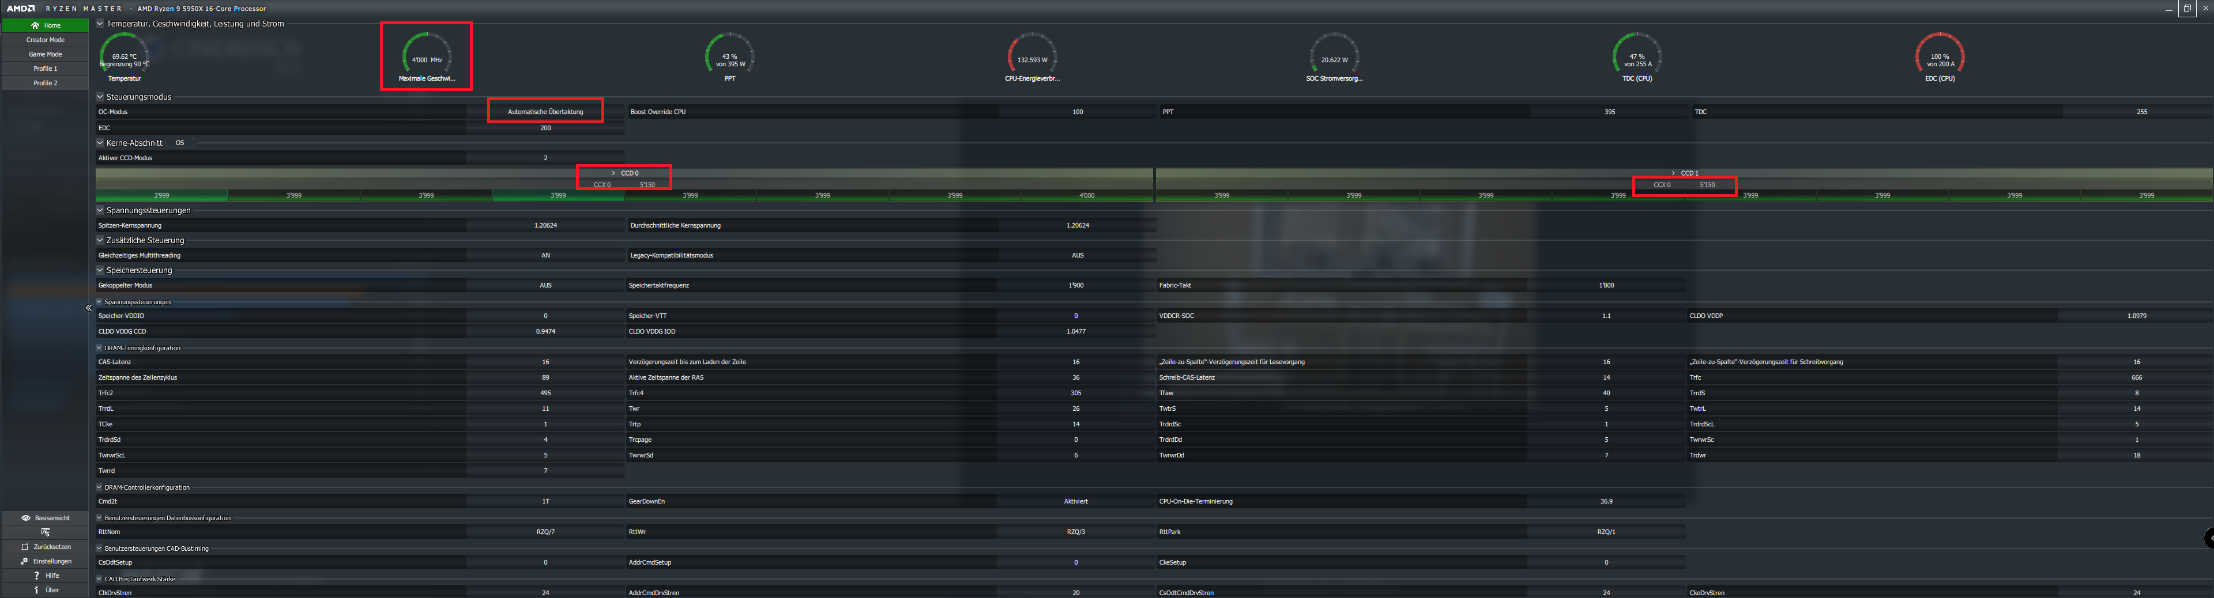The image size is (2214, 598).
Task: Collapse the sidebar with the double chevron
Action: tap(89, 308)
